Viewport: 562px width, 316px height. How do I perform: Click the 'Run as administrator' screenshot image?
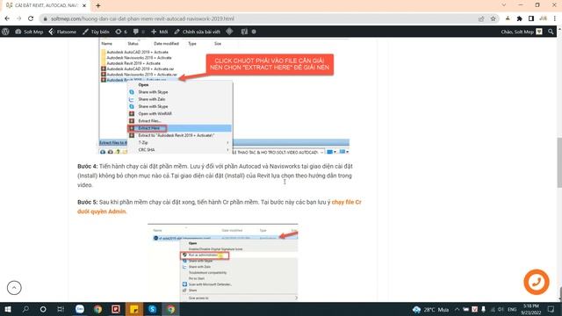[222, 262]
